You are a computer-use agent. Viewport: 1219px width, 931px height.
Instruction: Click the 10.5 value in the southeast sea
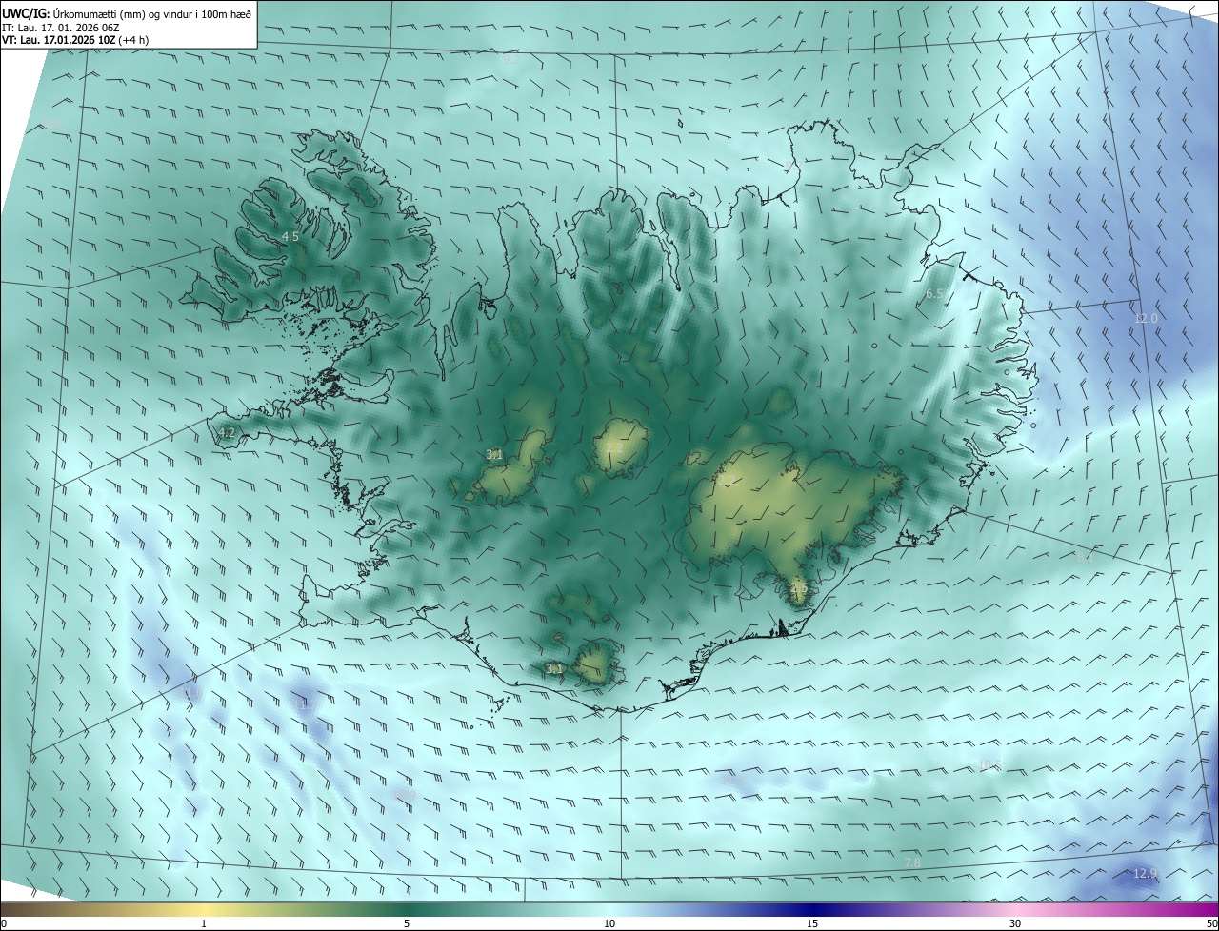[990, 765]
